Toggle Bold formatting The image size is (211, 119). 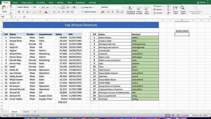(19, 12)
